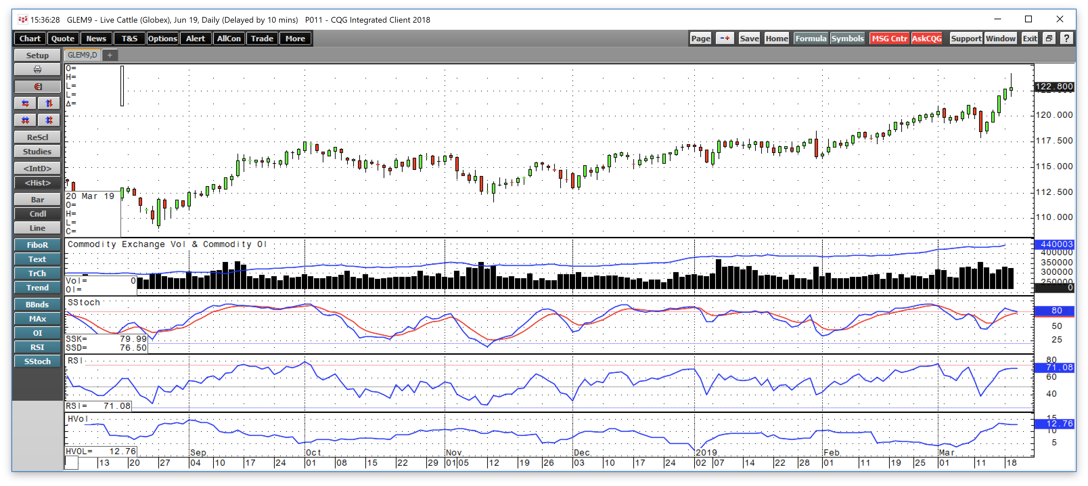Click the 71.08 RSI scale value
This screenshot has width=1088, height=486.
pyautogui.click(x=1053, y=367)
